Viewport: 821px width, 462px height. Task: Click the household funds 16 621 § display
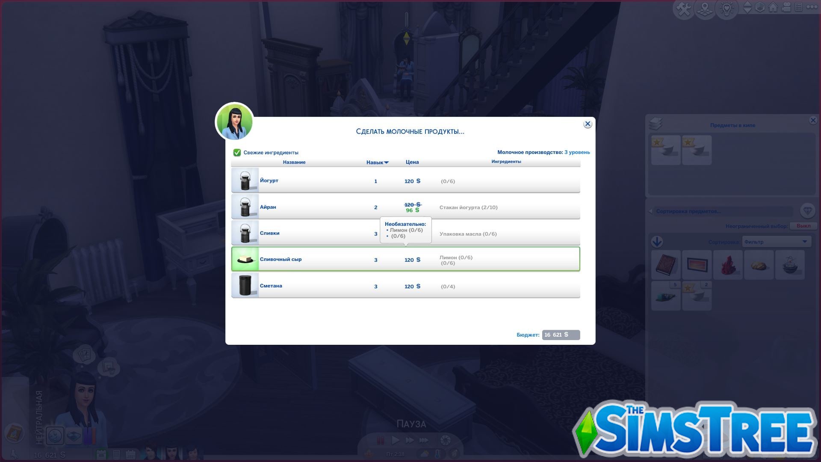pos(50,455)
